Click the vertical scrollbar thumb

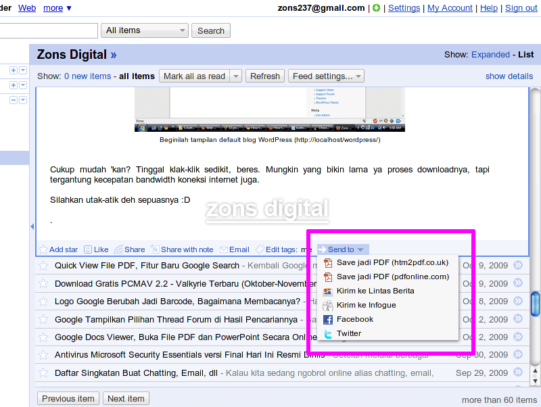(x=535, y=304)
